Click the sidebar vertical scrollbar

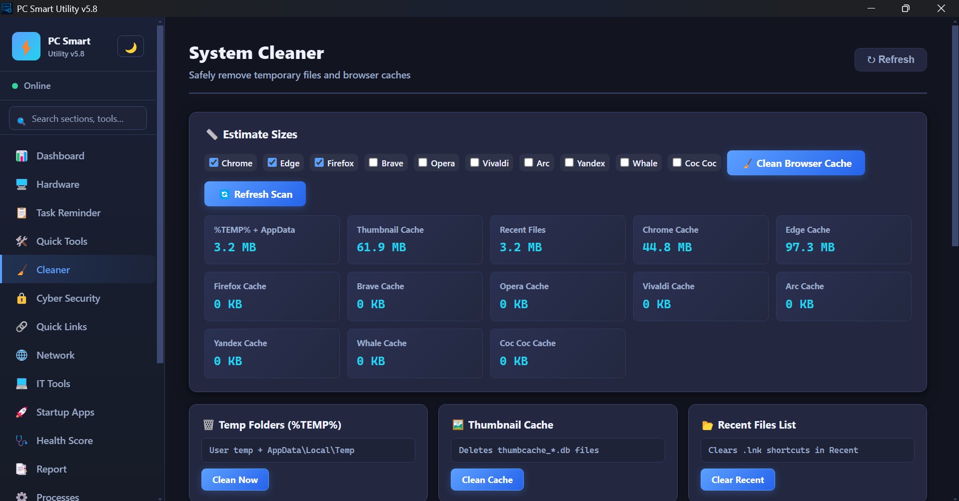coord(160,194)
